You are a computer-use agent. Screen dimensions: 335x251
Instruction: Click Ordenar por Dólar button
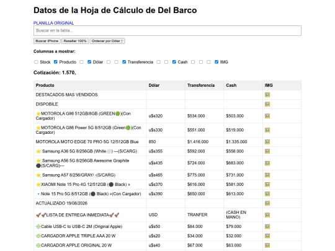(x=107, y=41)
